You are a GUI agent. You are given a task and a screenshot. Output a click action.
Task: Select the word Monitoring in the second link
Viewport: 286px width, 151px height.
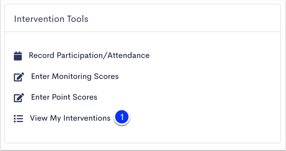click(72, 77)
